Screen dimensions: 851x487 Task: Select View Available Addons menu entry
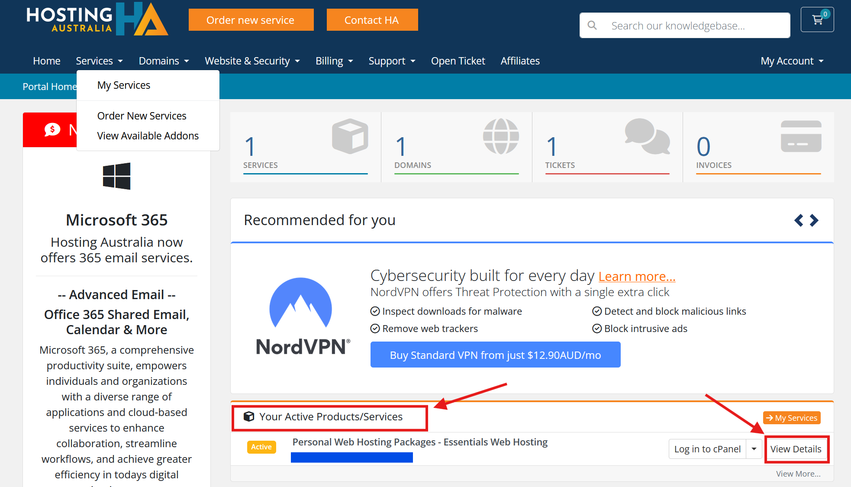pos(148,136)
